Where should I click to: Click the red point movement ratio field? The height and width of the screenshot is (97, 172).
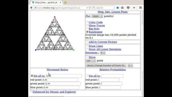60,80
